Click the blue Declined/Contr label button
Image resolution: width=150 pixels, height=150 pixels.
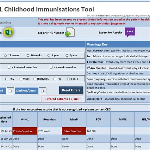[26, 91]
